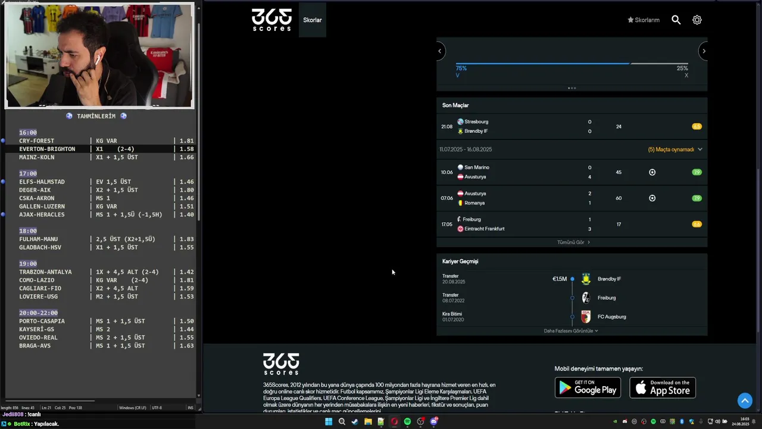Open the Strasbourg vs Brøndby IF match

coord(571,126)
